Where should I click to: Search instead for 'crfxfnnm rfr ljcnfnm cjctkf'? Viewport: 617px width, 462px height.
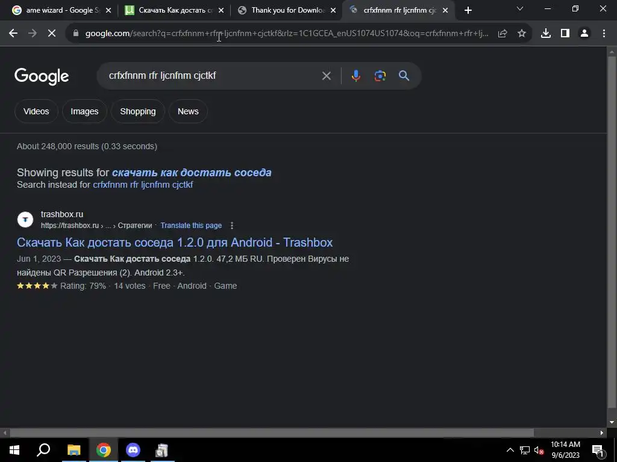(143, 185)
